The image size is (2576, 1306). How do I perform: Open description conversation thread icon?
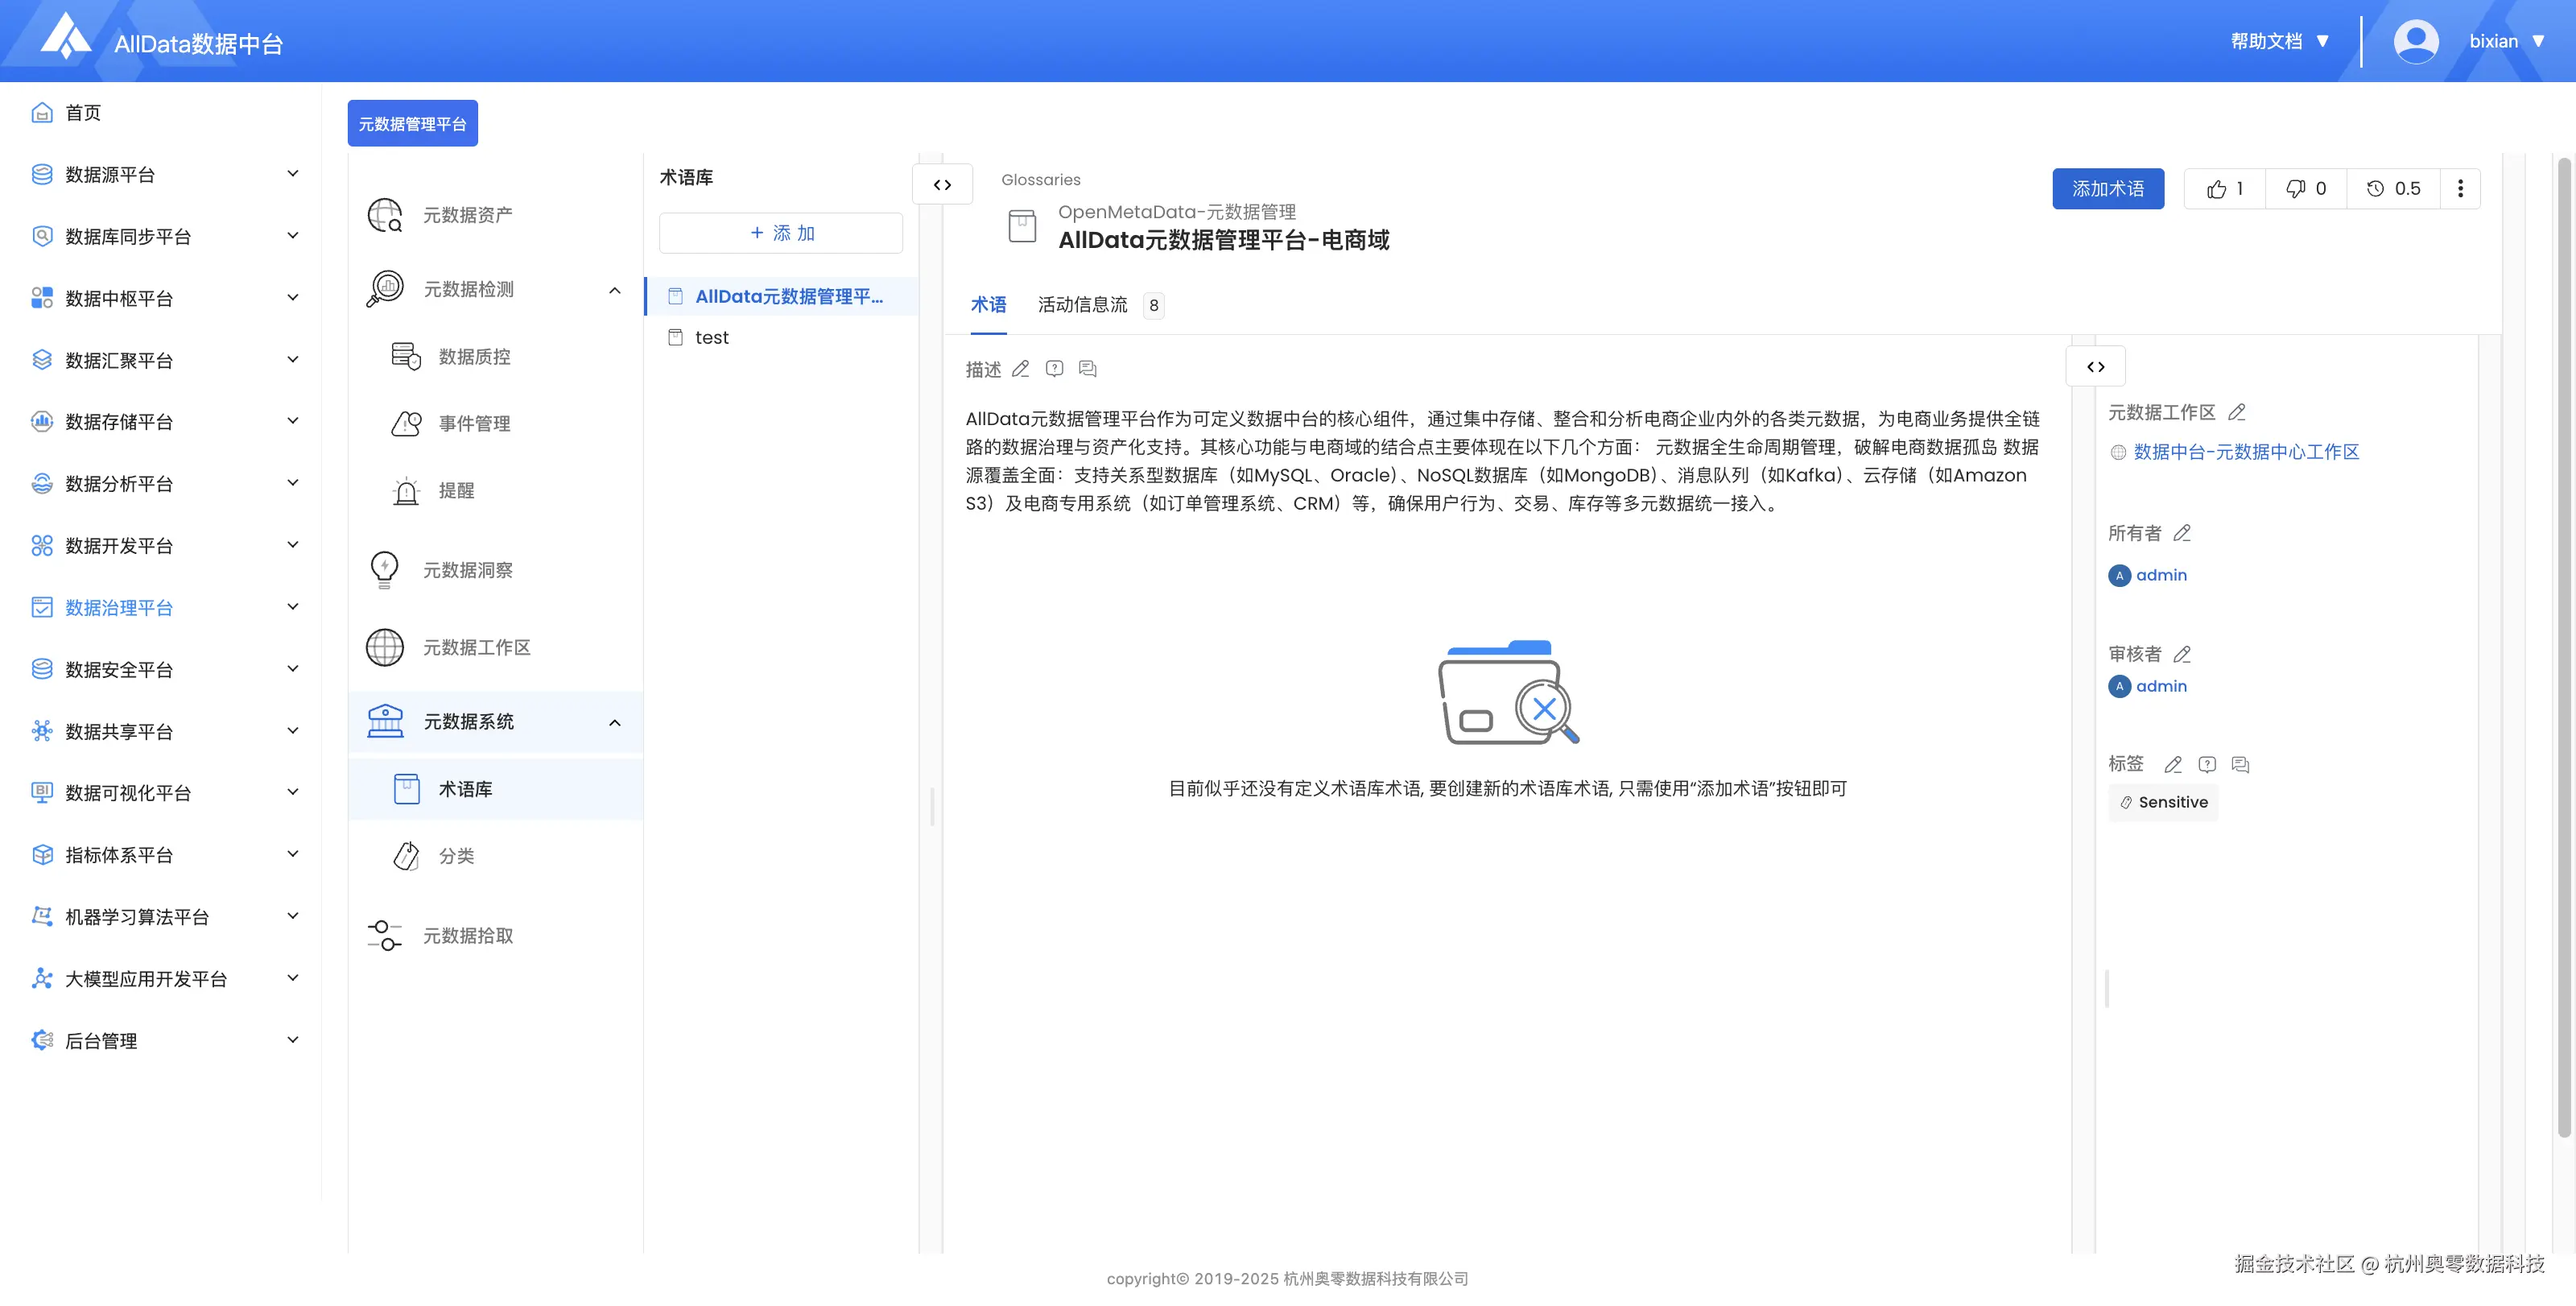coord(1088,369)
